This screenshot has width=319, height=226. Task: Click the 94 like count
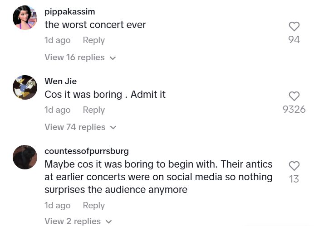[294, 40]
